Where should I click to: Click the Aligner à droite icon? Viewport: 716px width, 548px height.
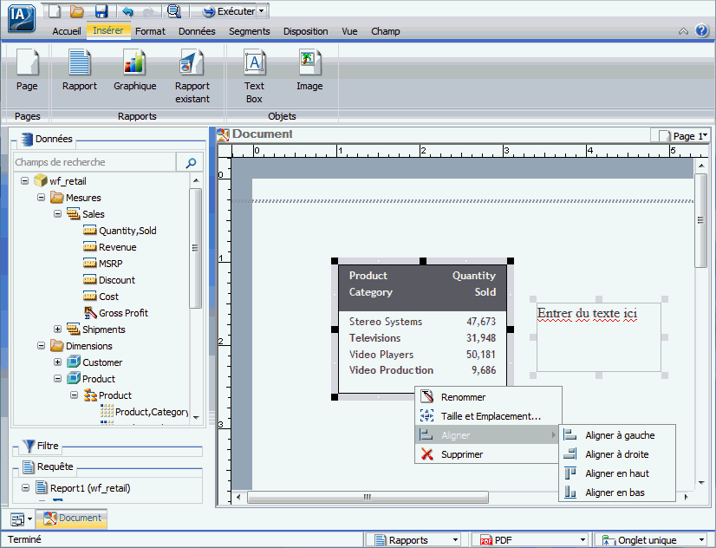tap(570, 454)
